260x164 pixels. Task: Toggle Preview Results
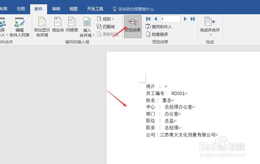coord(133,27)
